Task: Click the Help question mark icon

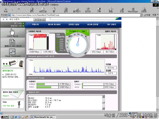Action: point(88,31)
